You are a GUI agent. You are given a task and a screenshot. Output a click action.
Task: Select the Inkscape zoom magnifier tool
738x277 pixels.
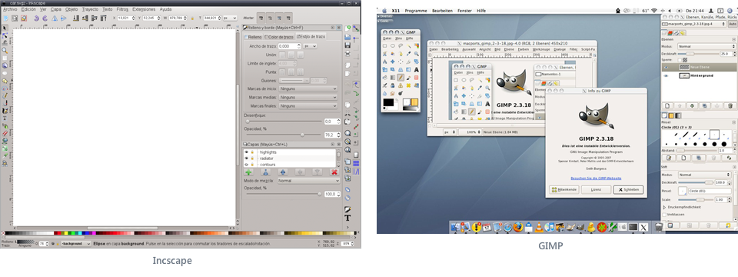[x=5, y=51]
